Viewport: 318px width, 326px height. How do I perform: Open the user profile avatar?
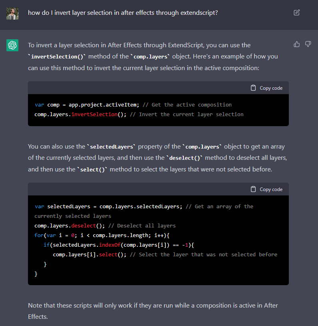point(12,14)
